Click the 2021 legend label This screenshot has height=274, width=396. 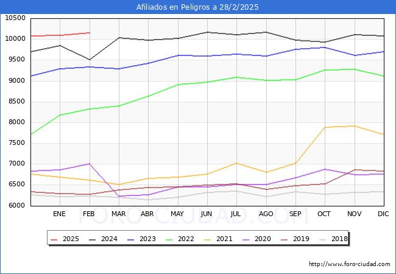pos(224,239)
